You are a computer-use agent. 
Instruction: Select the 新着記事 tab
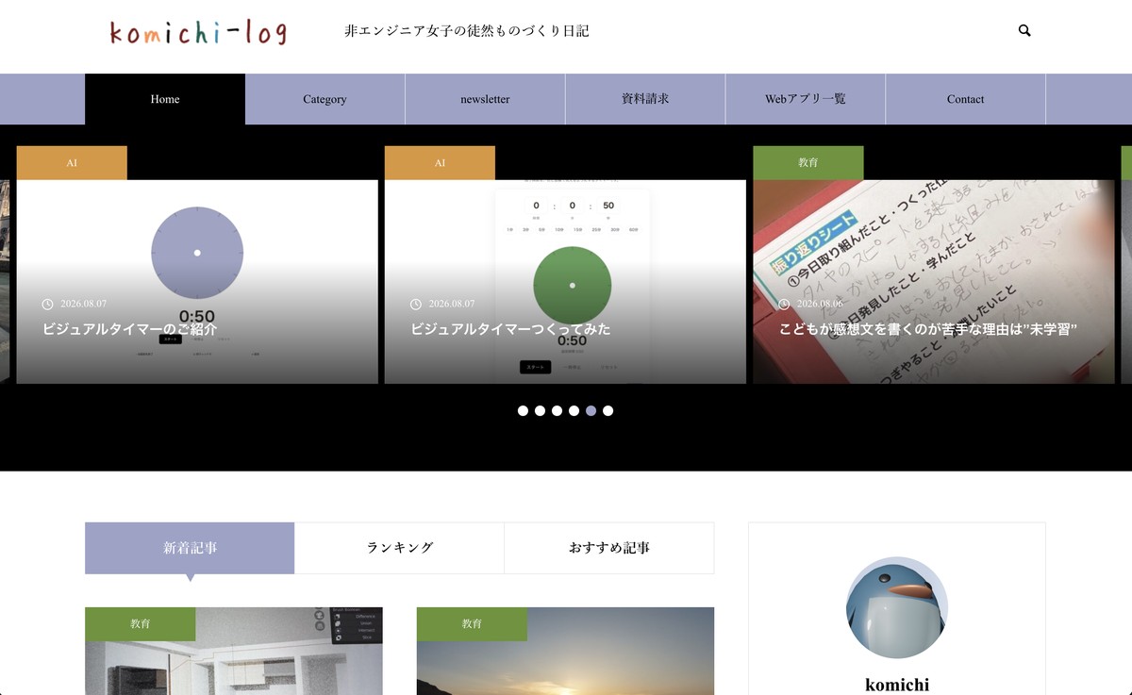point(190,548)
